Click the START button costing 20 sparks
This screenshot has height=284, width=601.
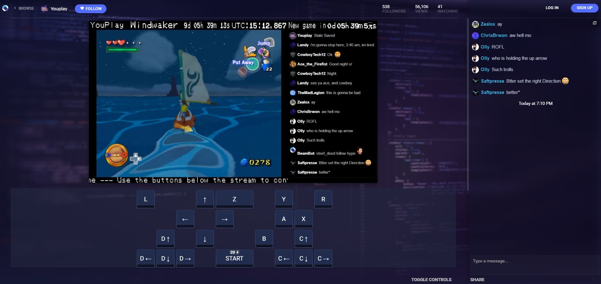tap(234, 258)
